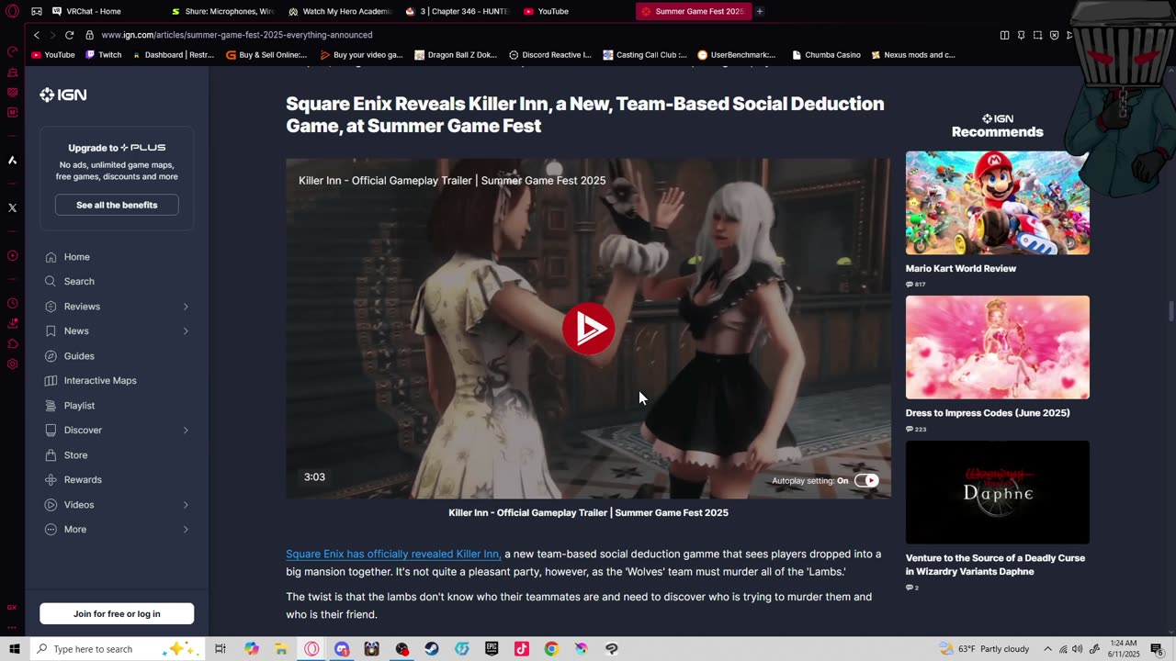1176x661 pixels.
Task: Open volume control in system tray
Action: point(1077,649)
